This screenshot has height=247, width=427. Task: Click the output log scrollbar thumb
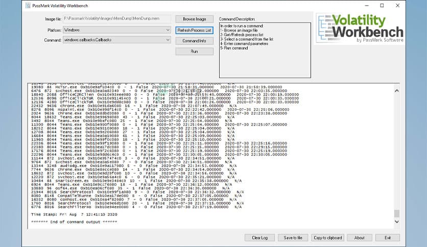click(397, 213)
